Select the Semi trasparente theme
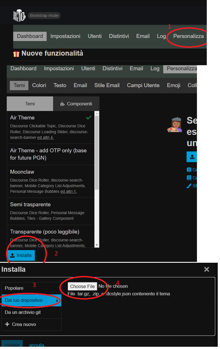Screen dimensions: 220x349 point(30,205)
